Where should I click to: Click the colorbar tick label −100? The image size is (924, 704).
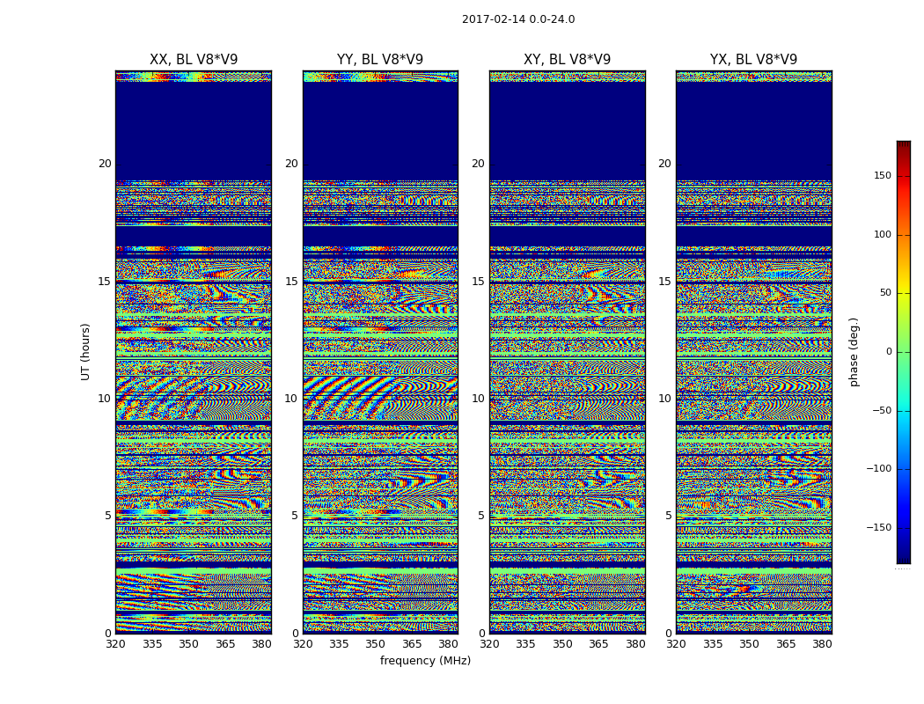click(x=879, y=468)
